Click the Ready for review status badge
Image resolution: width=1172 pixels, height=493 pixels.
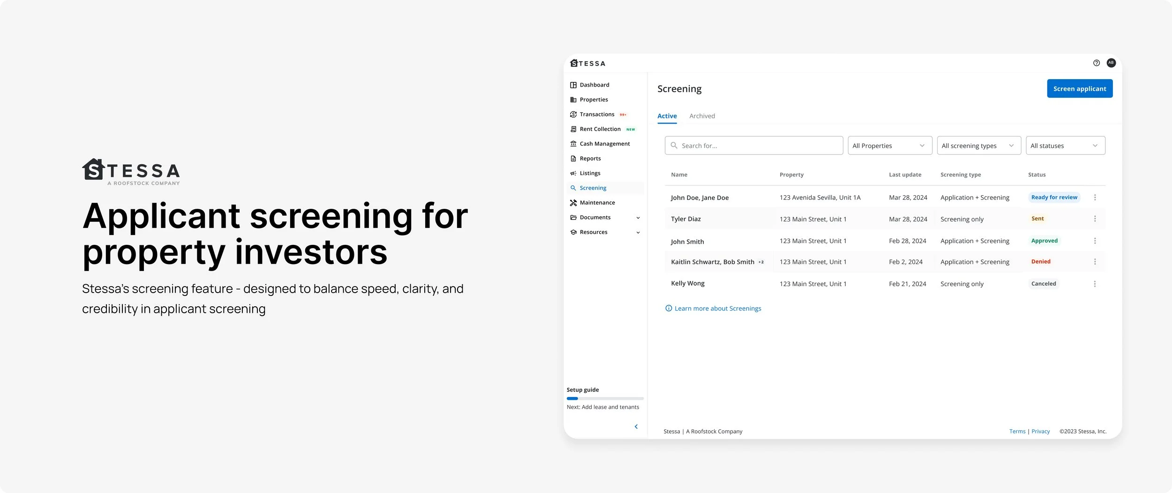[x=1054, y=197]
